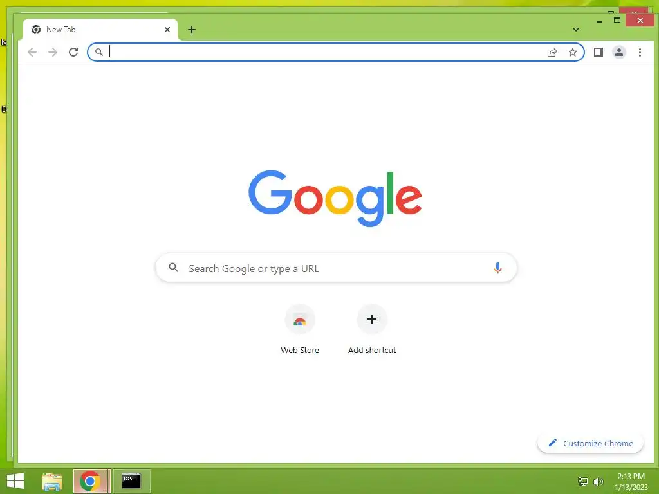The width and height of the screenshot is (659, 494).
Task: Click the forward navigation arrow
Action: click(x=53, y=52)
